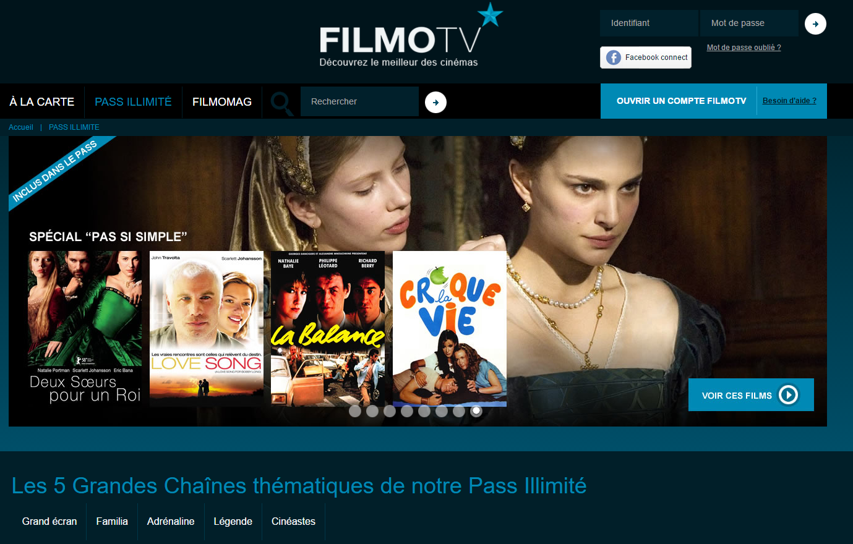Click the Accueil breadcrumb link
Screen dimensions: 853x544
click(21, 127)
